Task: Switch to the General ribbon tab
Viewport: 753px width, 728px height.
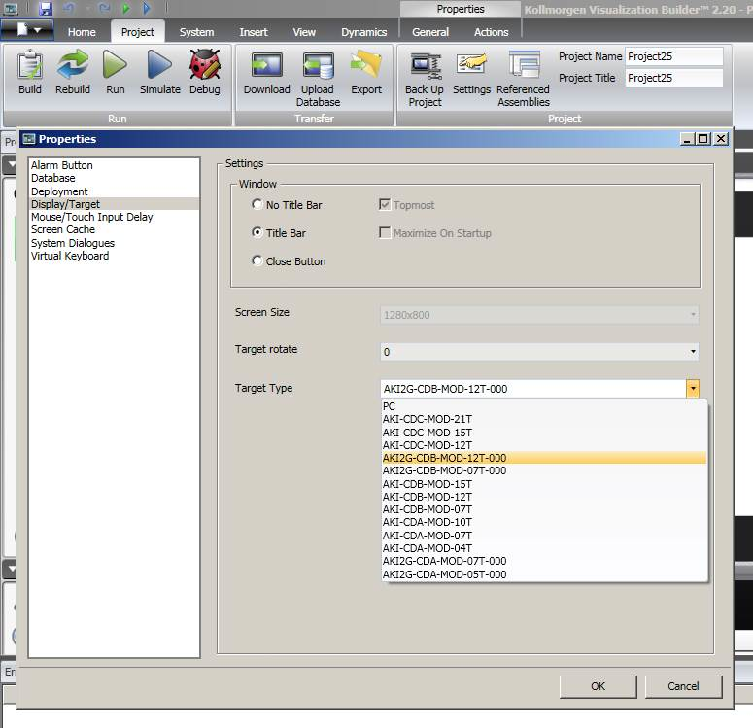Action: tap(430, 32)
